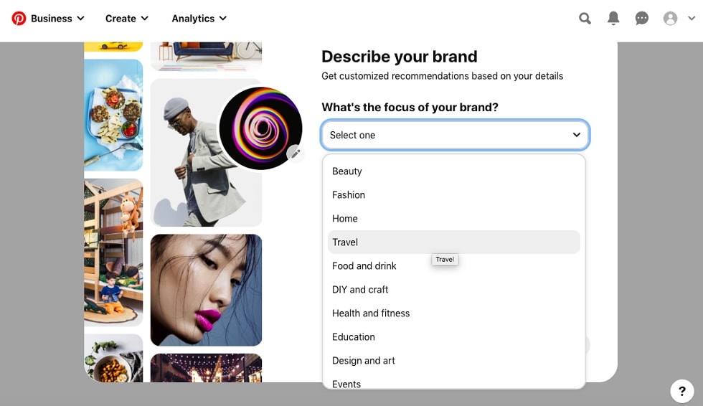703x406 pixels.
Task: Select the Food and drink option
Action: 453,265
